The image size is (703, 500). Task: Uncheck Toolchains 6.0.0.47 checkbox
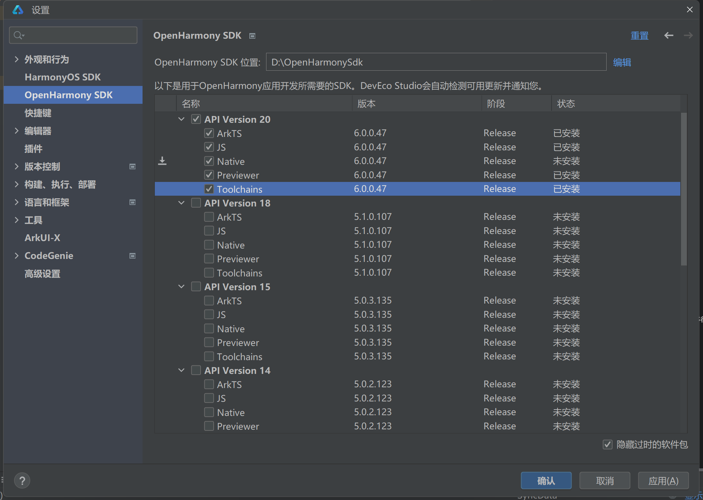point(209,189)
